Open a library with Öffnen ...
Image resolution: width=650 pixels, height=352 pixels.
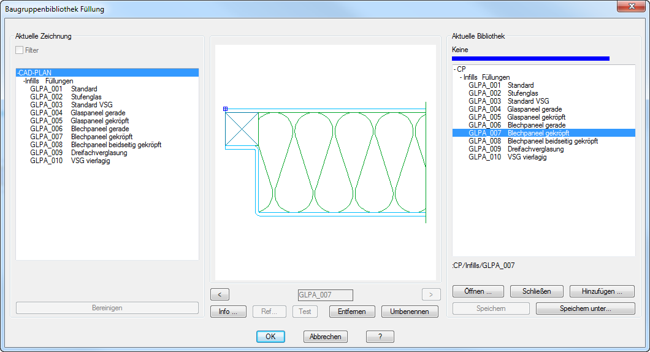478,291
